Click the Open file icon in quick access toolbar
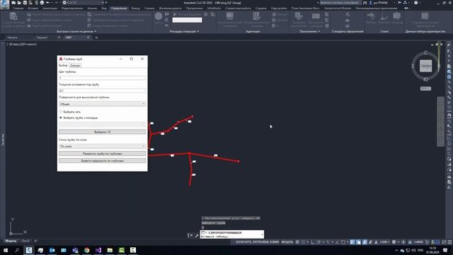453x255 pixels. tap(19, 3)
